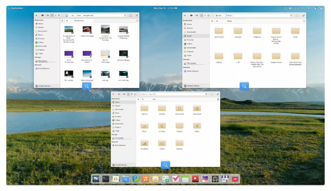Reload the backgrounds folder with refresh icon
The width and height of the screenshot is (331, 191).
(125, 15)
